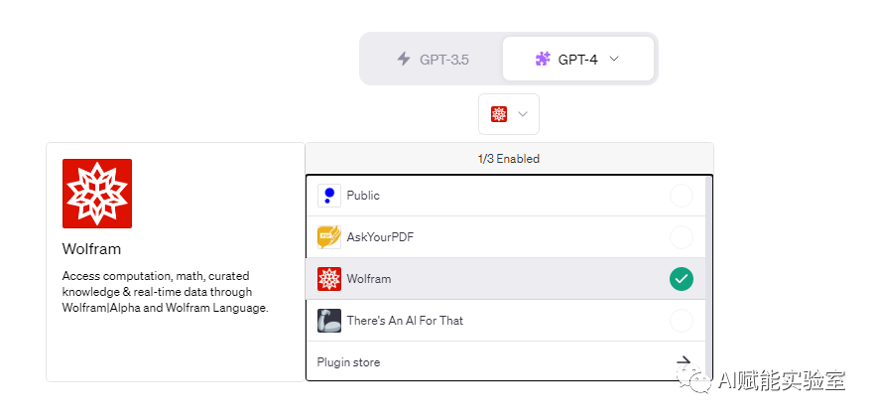Click the AskYourPDF plugin icon
The height and width of the screenshot is (419, 874).
click(x=329, y=237)
